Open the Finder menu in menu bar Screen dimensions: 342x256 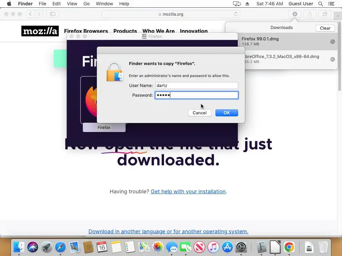(x=25, y=4)
